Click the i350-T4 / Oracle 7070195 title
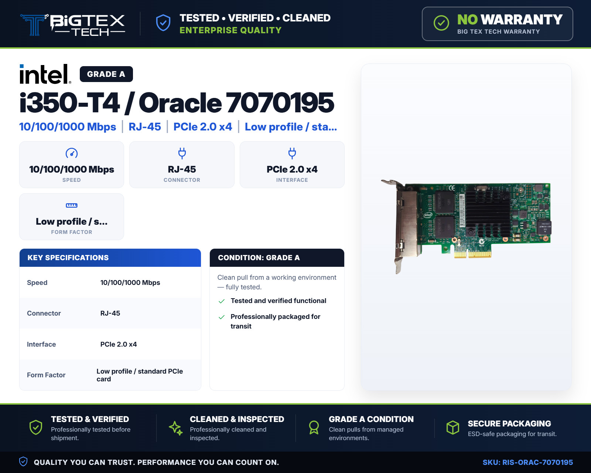 177,103
